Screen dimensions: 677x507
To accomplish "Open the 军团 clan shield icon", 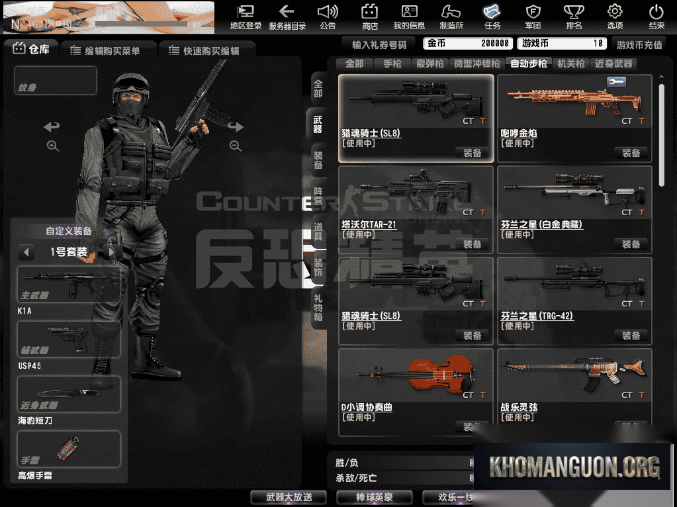I will tap(533, 17).
